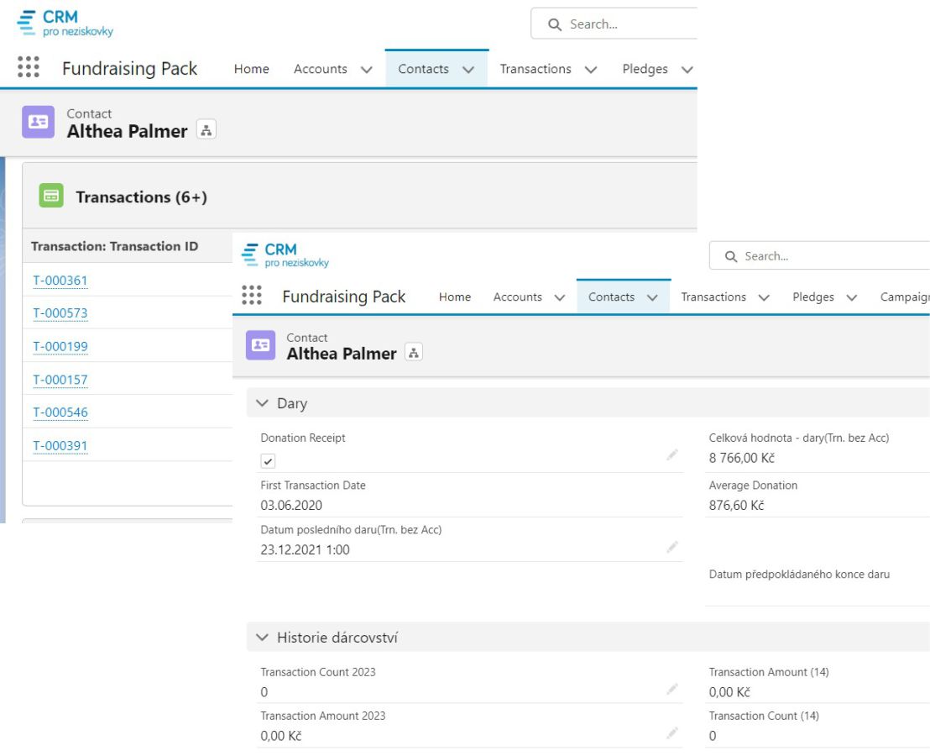This screenshot has height=756, width=930.
Task: Toggle the Donation Receipt checkbox
Action: (268, 461)
